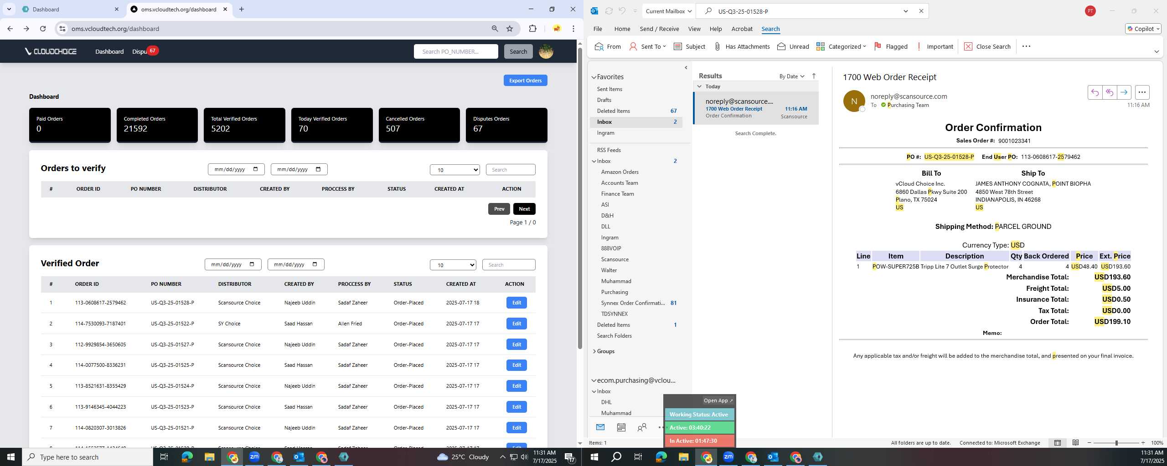Close the oms.vcloudtech.org tab
The image size is (1167, 466).
pos(225,9)
